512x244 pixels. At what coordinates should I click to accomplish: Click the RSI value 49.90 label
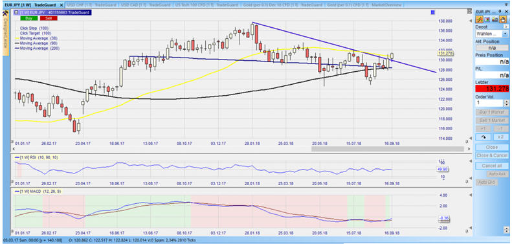[442, 169]
